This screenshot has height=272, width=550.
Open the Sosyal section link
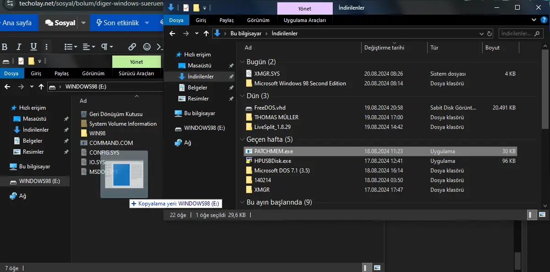point(60,22)
